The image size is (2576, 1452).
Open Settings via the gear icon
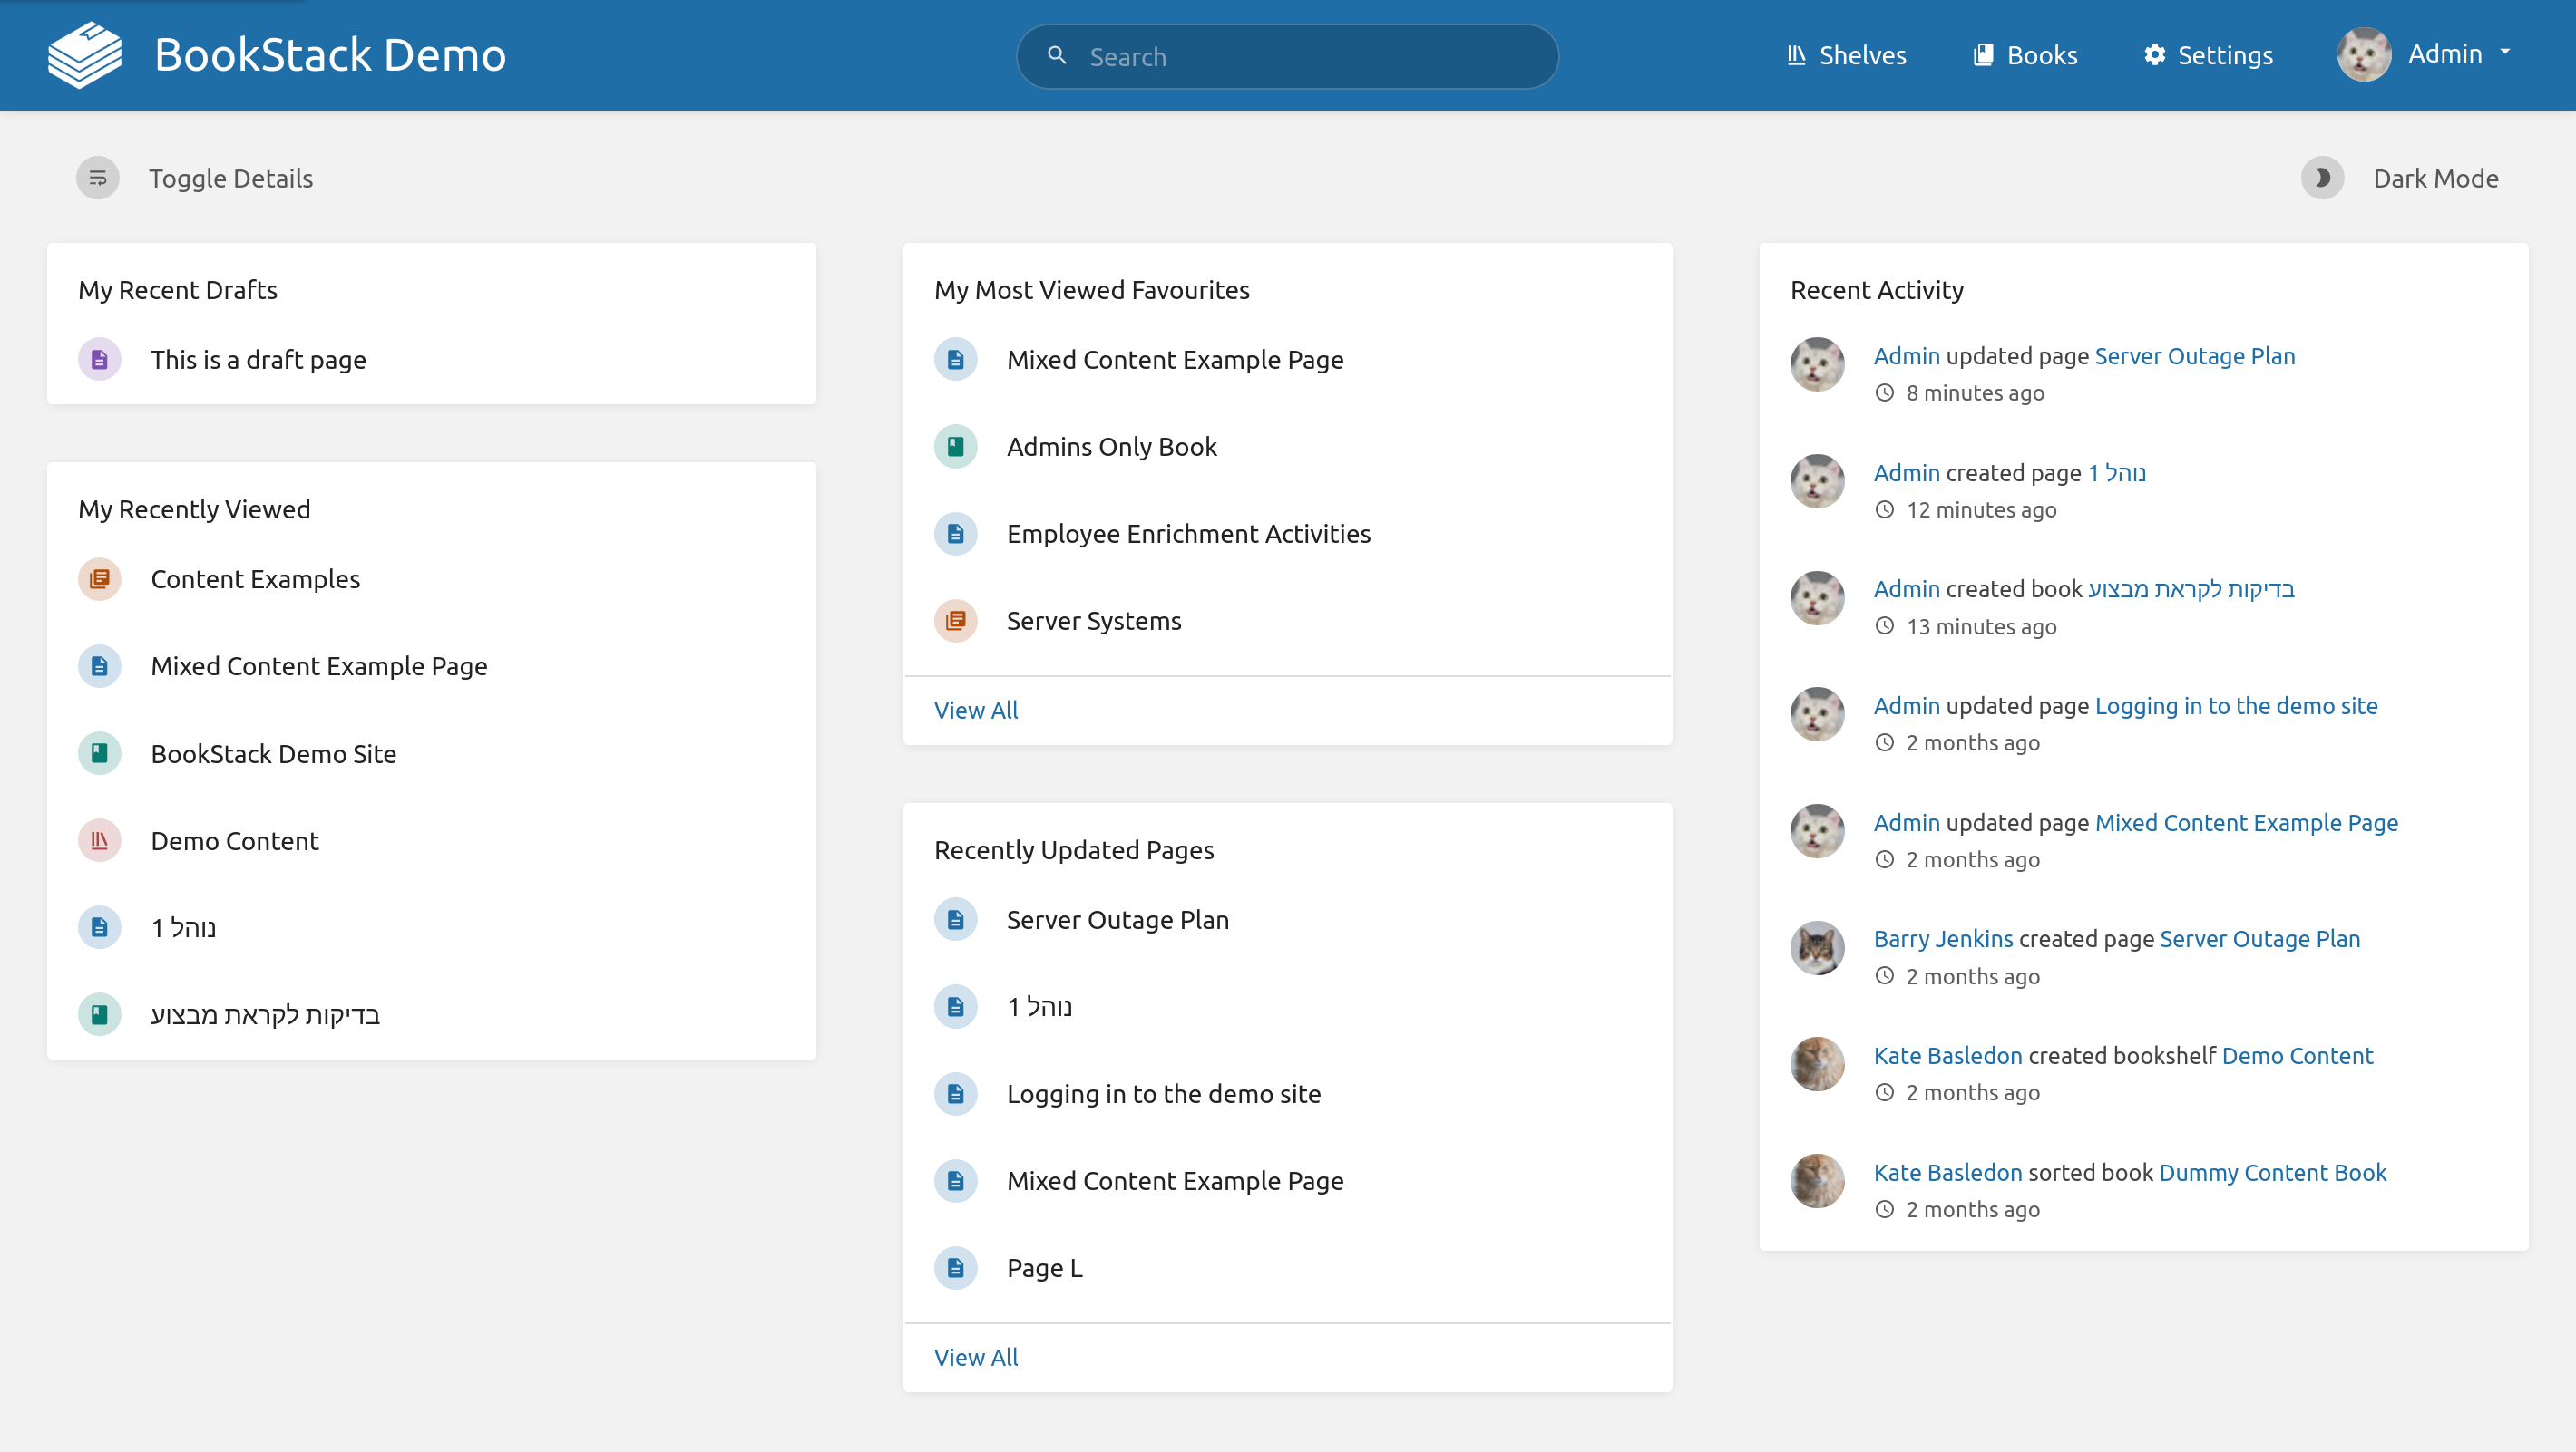click(2155, 55)
